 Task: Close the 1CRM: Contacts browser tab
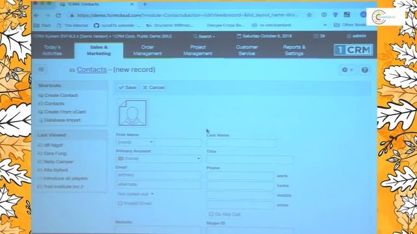click(132, 5)
